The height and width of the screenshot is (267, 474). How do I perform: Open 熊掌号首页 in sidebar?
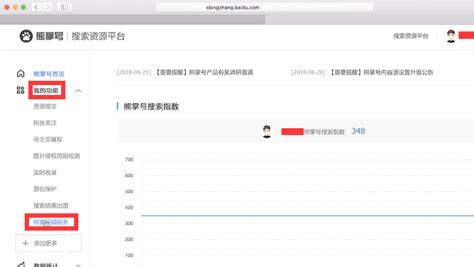click(49, 74)
